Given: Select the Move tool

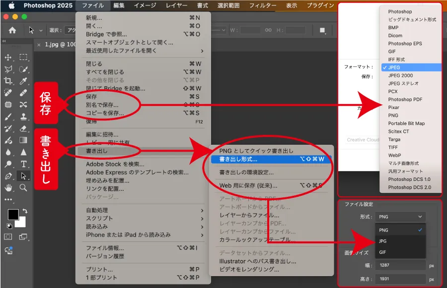Looking at the screenshot, I should pyautogui.click(x=8, y=58).
